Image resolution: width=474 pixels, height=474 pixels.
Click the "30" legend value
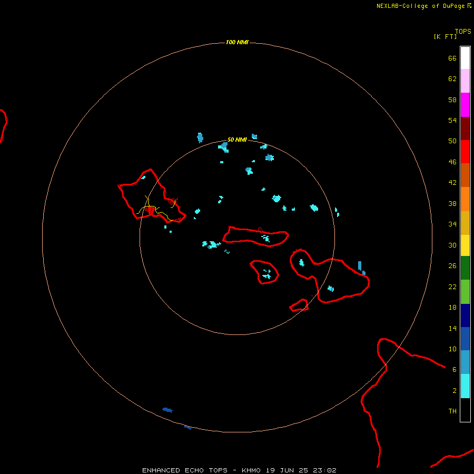452,245
